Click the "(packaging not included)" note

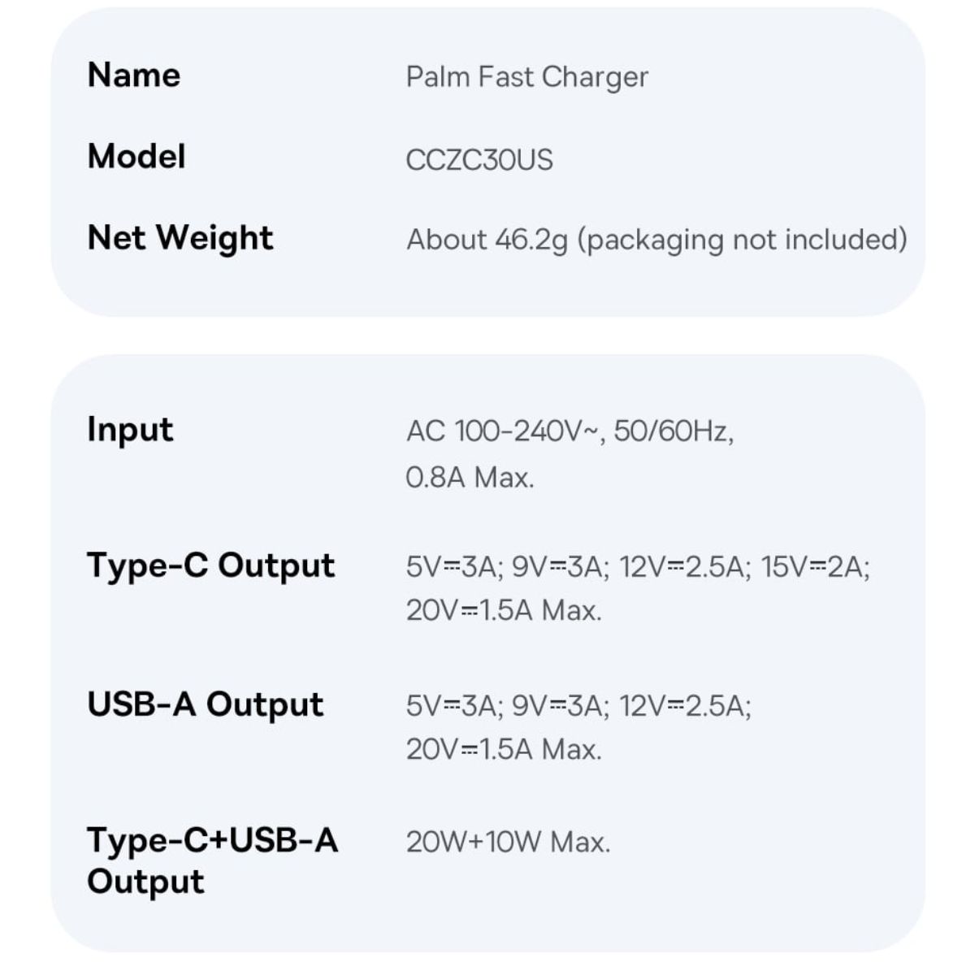click(x=742, y=240)
